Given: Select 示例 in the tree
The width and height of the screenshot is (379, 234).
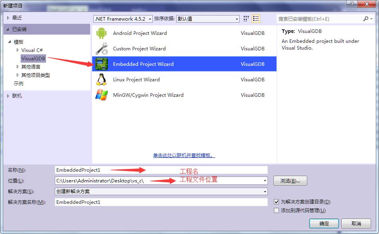Looking at the screenshot, I should (18, 84).
